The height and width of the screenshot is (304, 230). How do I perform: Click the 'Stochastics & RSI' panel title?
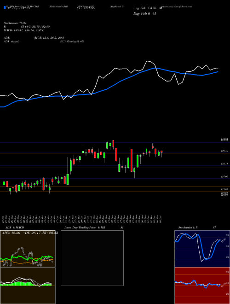coord(197,227)
